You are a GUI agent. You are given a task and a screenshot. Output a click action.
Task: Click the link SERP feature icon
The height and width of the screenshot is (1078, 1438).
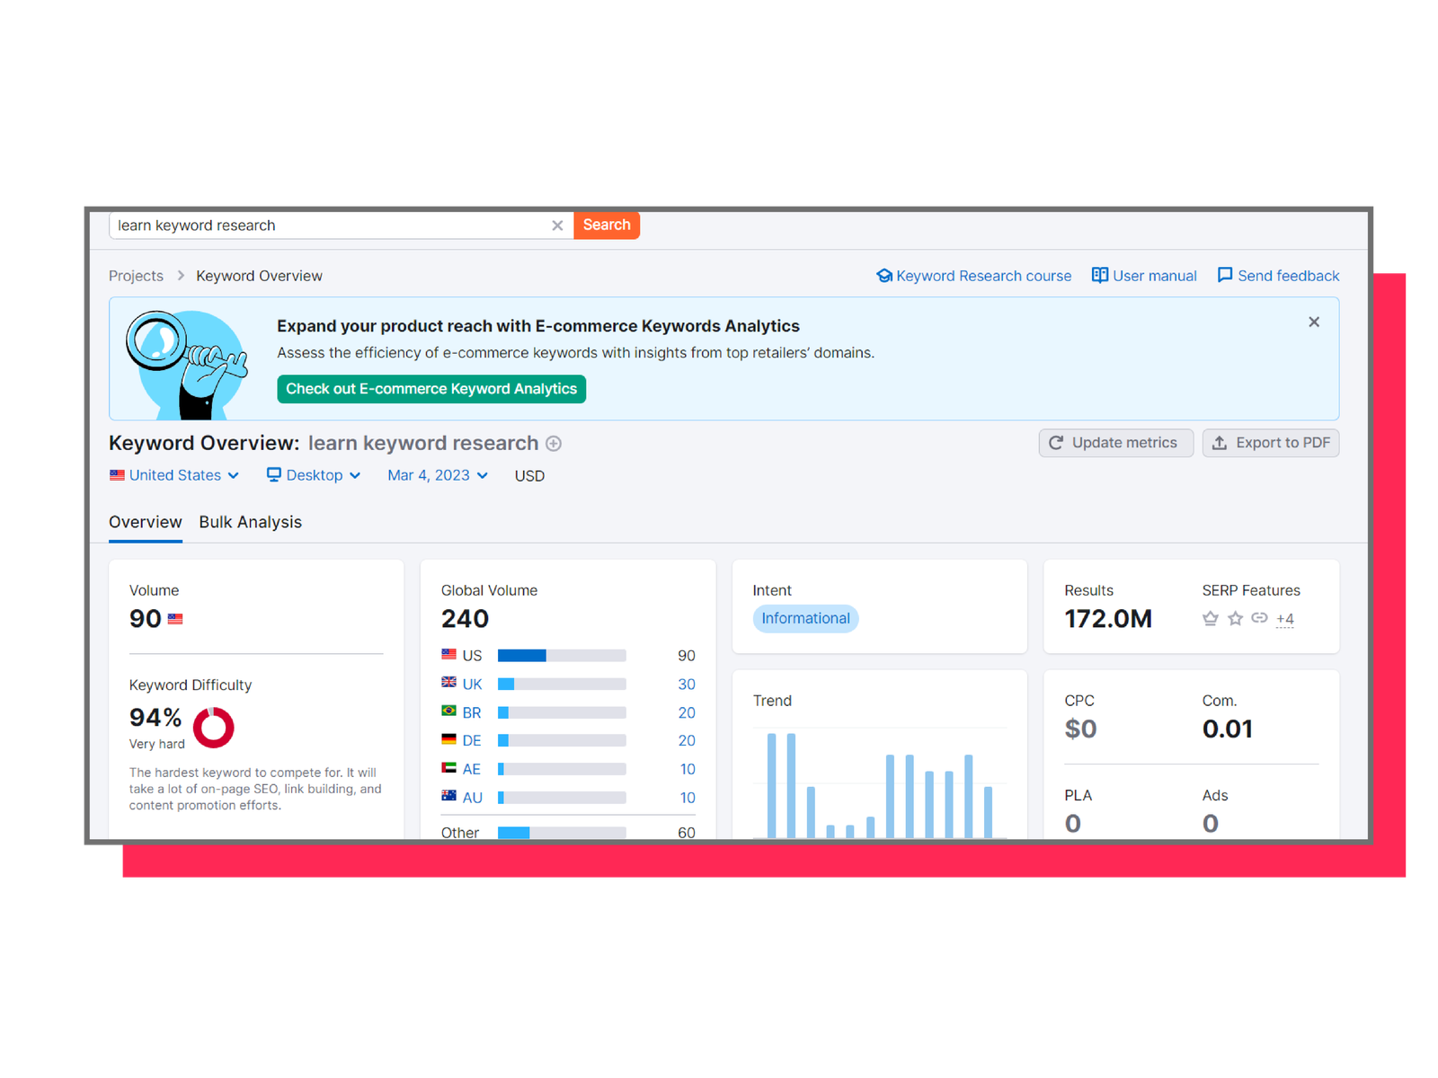point(1259,618)
